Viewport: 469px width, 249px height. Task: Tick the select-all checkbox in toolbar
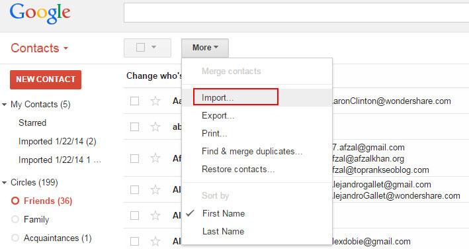(141, 47)
